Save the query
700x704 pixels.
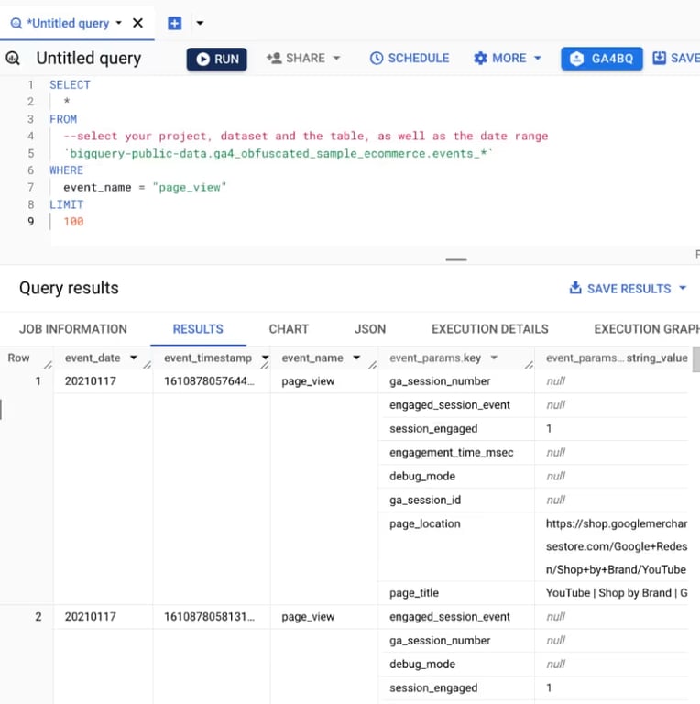click(x=675, y=59)
